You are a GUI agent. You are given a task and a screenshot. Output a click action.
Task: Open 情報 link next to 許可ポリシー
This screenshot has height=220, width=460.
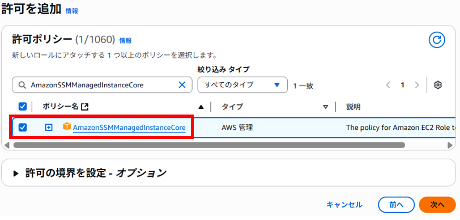pos(125,41)
